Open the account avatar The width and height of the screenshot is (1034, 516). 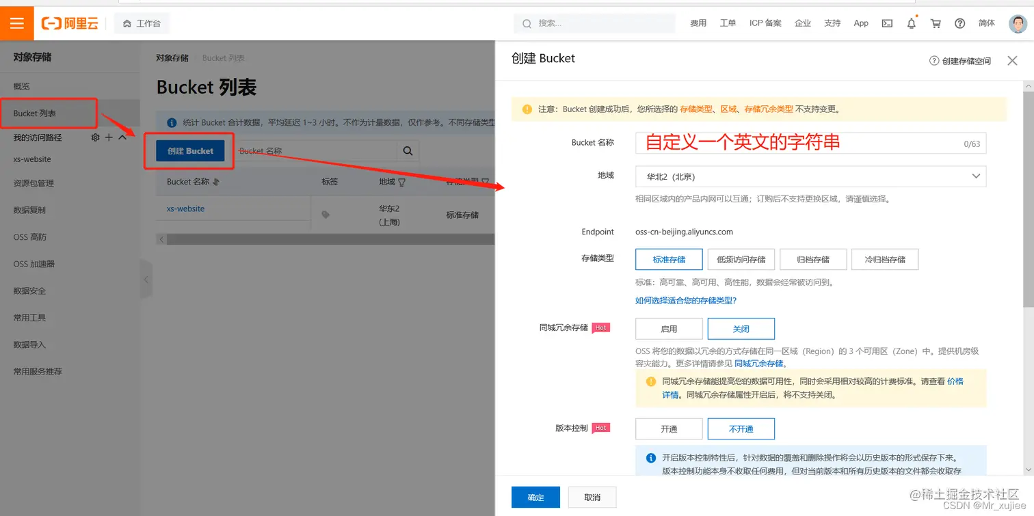(1018, 23)
